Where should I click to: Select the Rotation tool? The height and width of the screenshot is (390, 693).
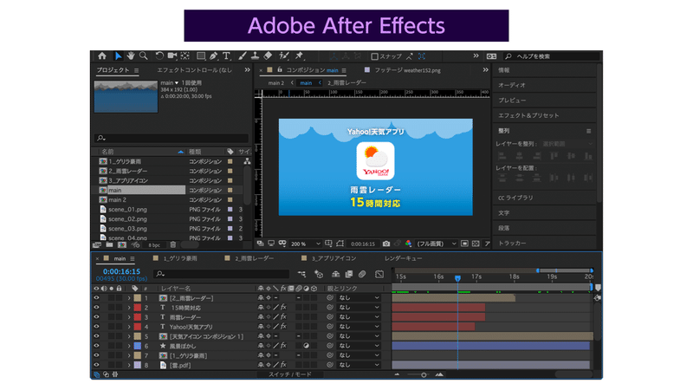click(159, 55)
